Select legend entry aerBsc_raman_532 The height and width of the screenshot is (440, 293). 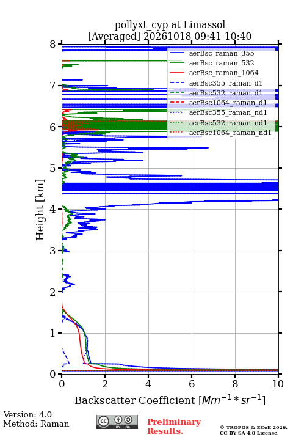[222, 63]
